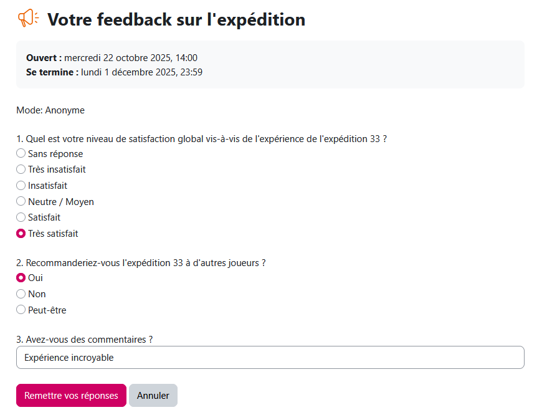Select "Oui" for the recommendation question
This screenshot has height=420, width=542.
[21, 278]
